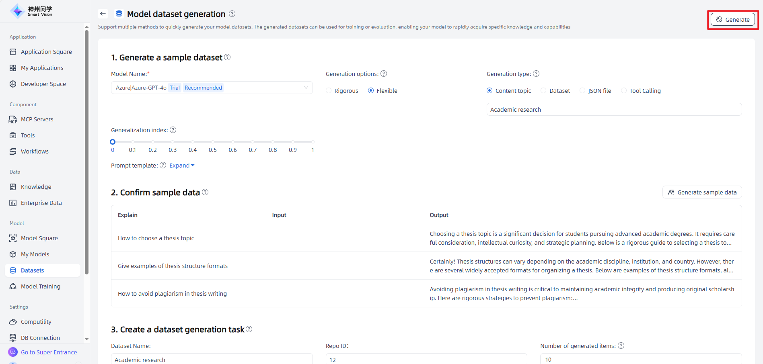The width and height of the screenshot is (763, 364).
Task: Click the help icon beside Generalization index
Action: (x=173, y=130)
